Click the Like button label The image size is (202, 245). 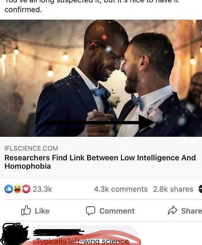[42, 211]
